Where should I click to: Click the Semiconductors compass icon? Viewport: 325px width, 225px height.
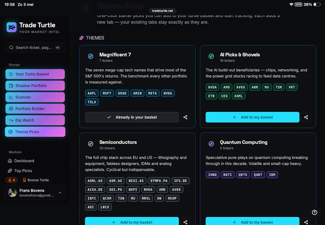[x=91, y=144]
